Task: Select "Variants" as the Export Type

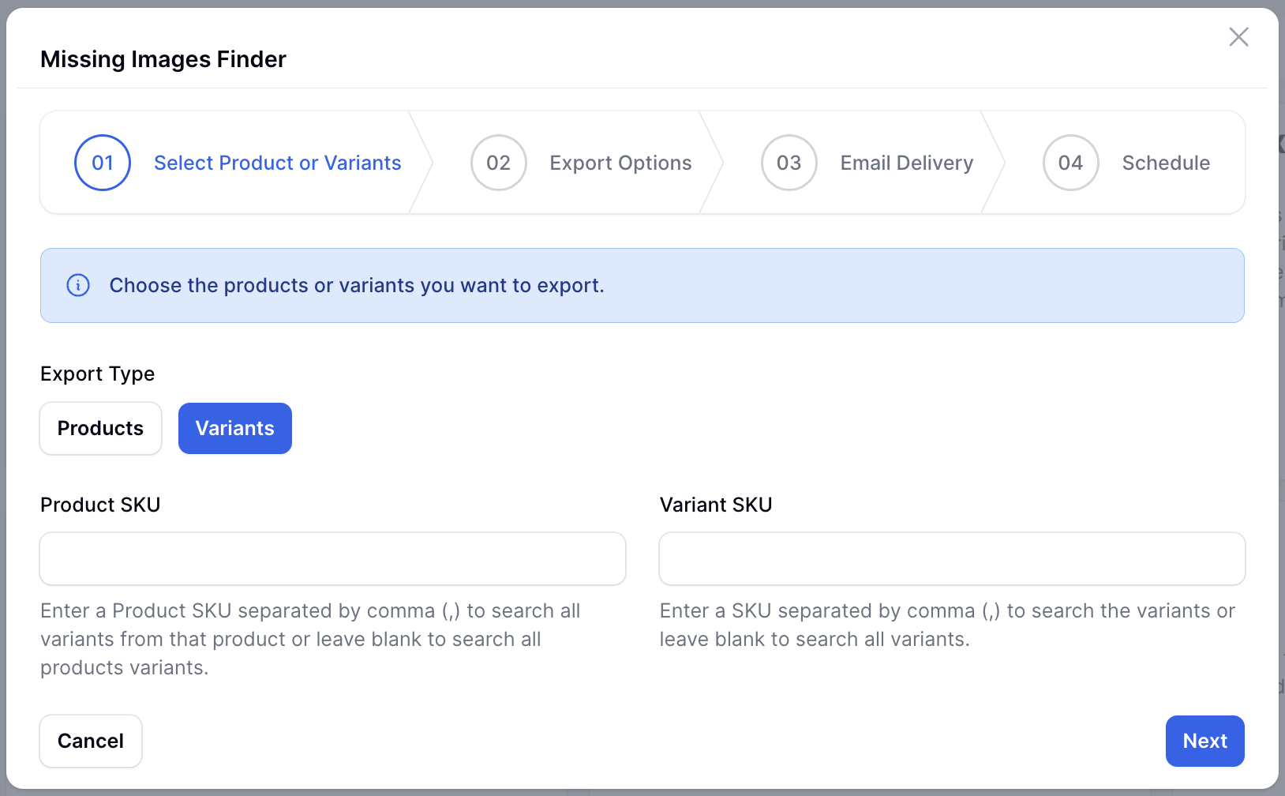Action: [x=234, y=428]
